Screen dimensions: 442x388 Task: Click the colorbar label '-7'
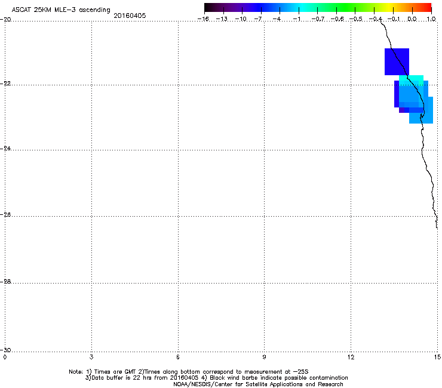coord(258,19)
